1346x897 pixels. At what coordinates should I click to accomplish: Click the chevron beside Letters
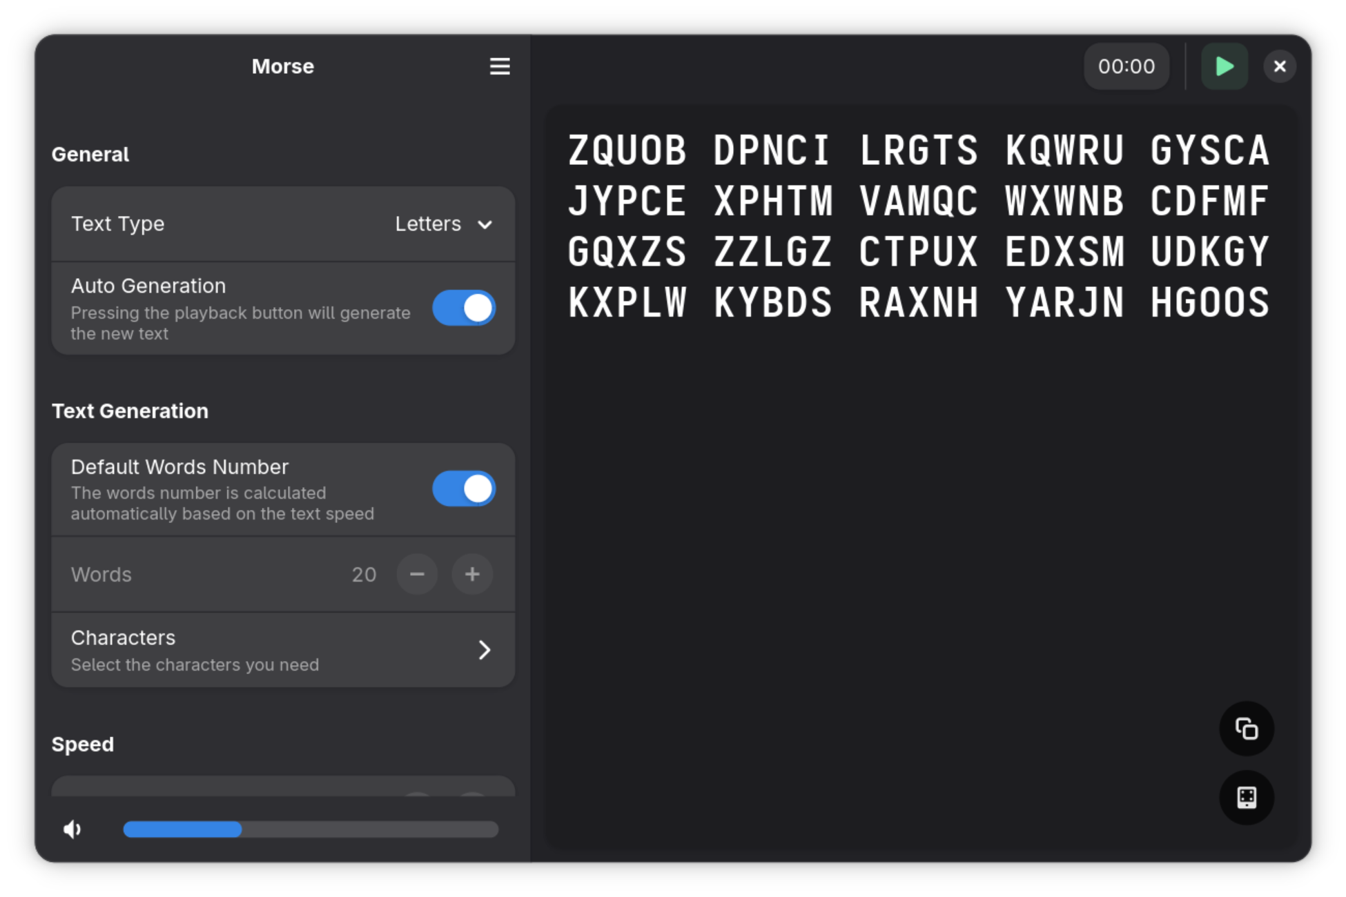click(x=485, y=225)
